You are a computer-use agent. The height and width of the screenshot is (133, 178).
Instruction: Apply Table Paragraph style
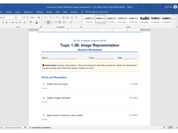click(133, 20)
